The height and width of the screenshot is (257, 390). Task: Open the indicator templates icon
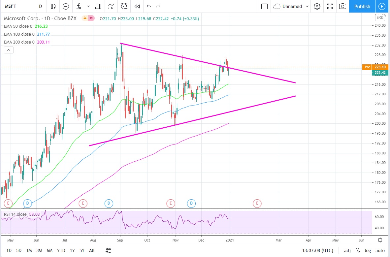[x=111, y=6]
